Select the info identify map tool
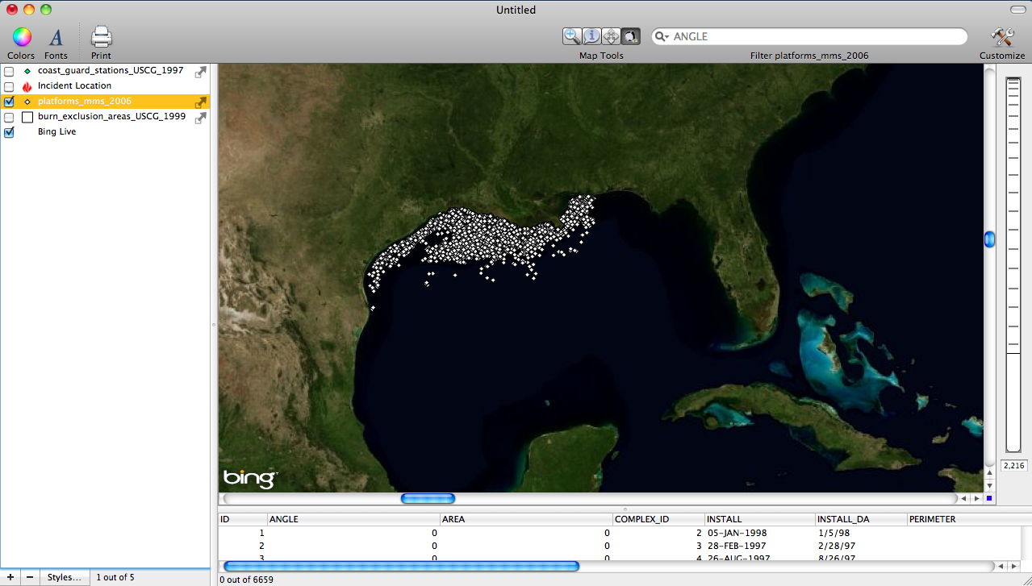The image size is (1032, 586). 591,36
